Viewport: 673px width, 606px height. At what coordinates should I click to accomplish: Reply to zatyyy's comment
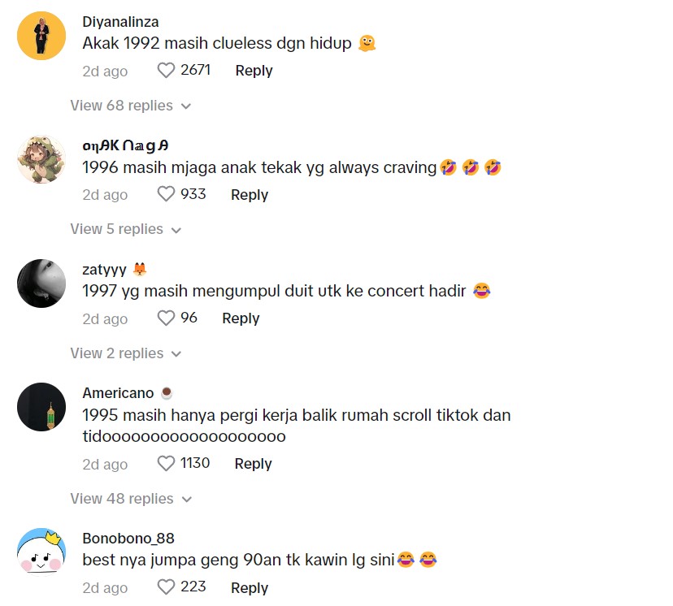pyautogui.click(x=241, y=318)
